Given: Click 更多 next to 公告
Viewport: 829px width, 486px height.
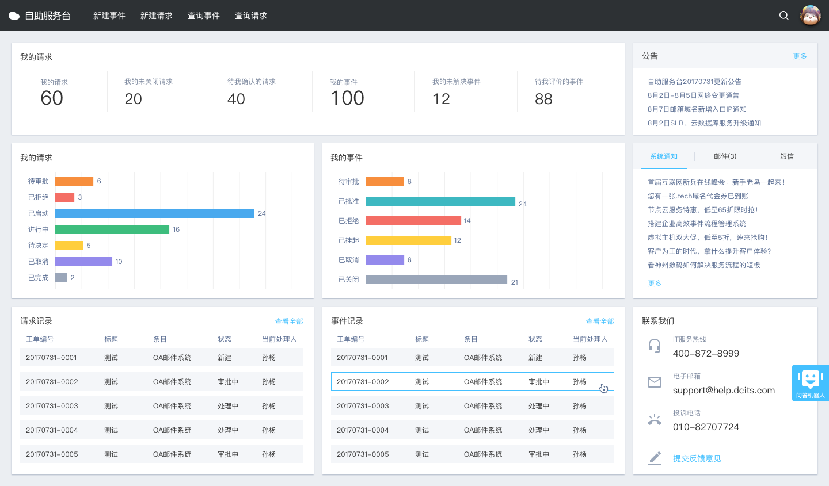Looking at the screenshot, I should (x=800, y=56).
